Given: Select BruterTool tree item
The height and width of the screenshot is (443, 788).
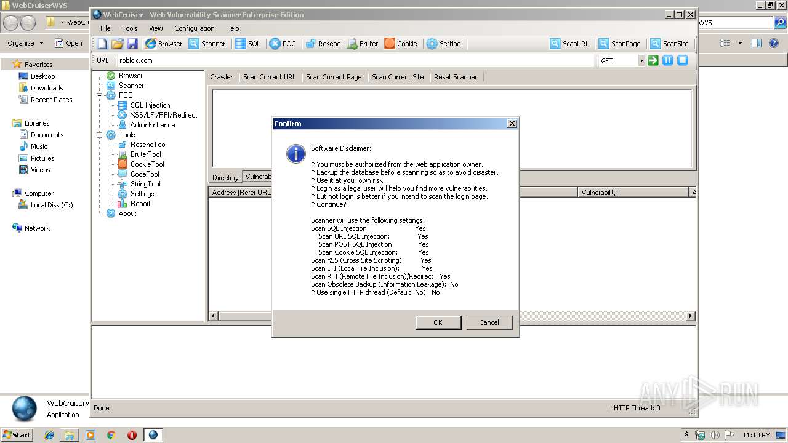Looking at the screenshot, I should 146,154.
